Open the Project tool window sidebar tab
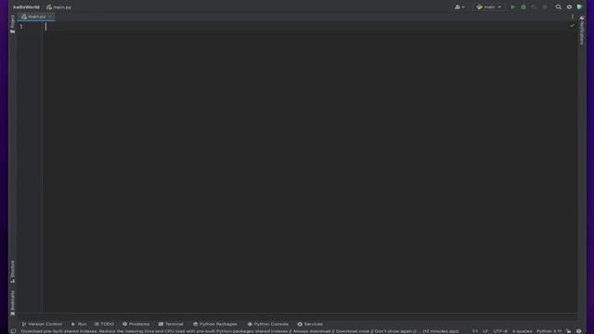This screenshot has height=334, width=594. coord(12,24)
